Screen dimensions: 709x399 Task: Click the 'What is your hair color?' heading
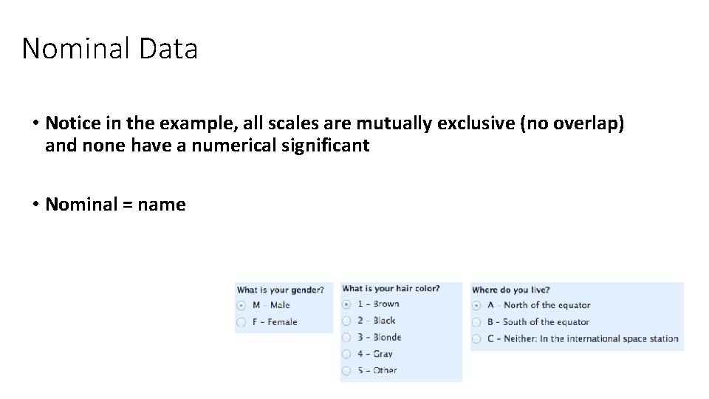(x=391, y=288)
